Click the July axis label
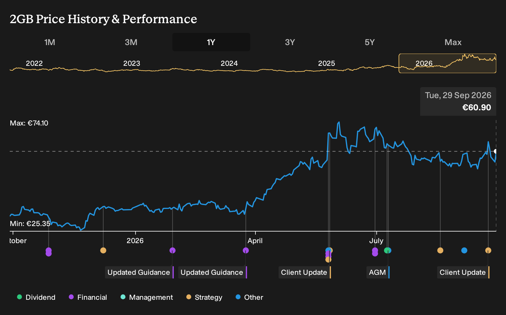This screenshot has width=506, height=315. click(376, 241)
